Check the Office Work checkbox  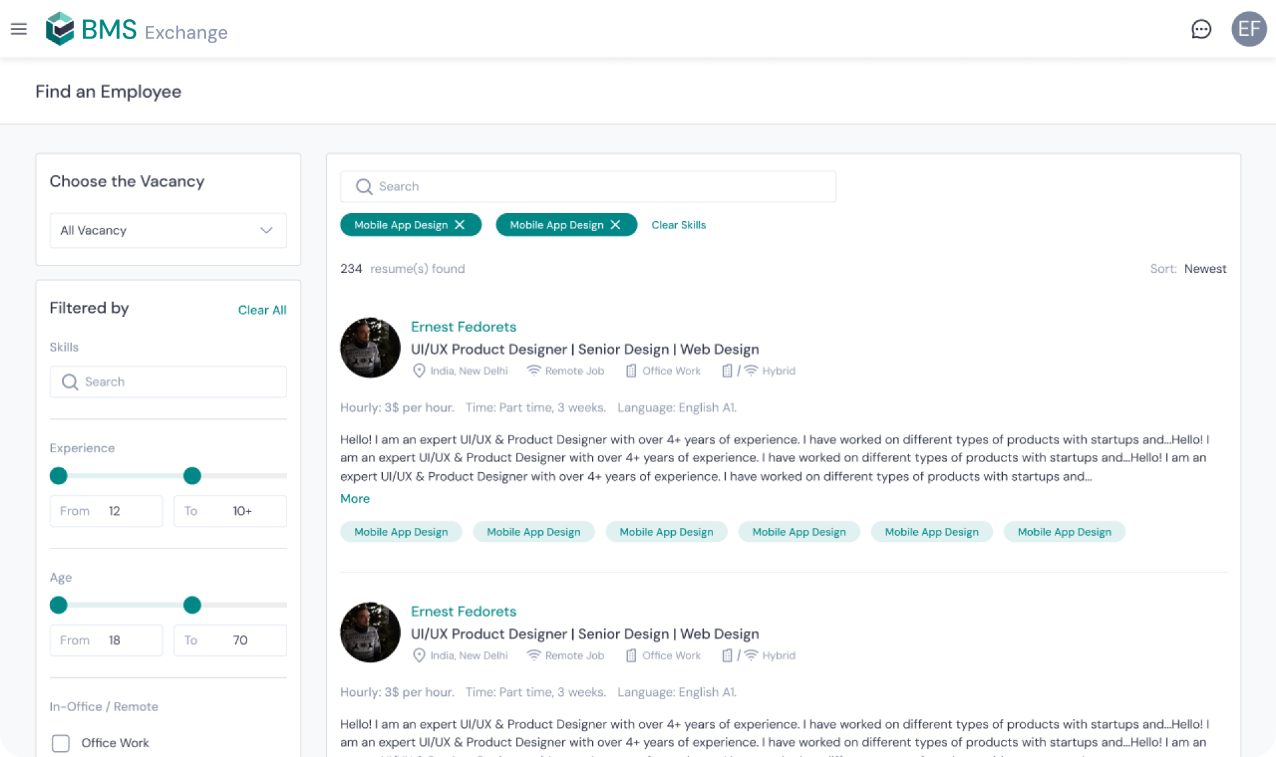coord(60,743)
